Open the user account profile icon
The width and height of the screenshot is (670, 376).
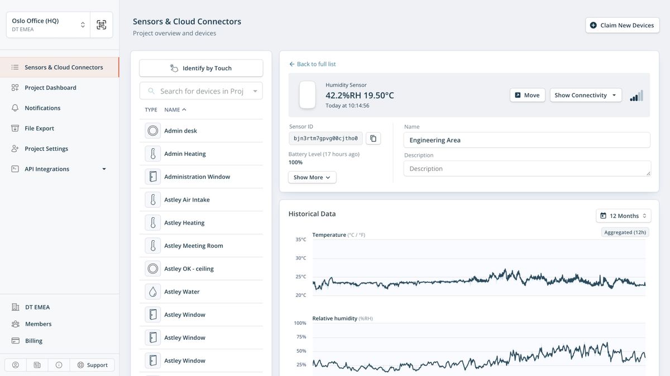[x=16, y=365]
